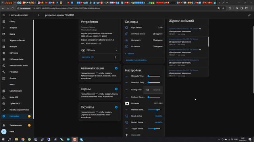Image resolution: width=254 pixels, height=142 pixels.
Task: Open the Обзор dashboard in sidebar
Action: pos(17,21)
